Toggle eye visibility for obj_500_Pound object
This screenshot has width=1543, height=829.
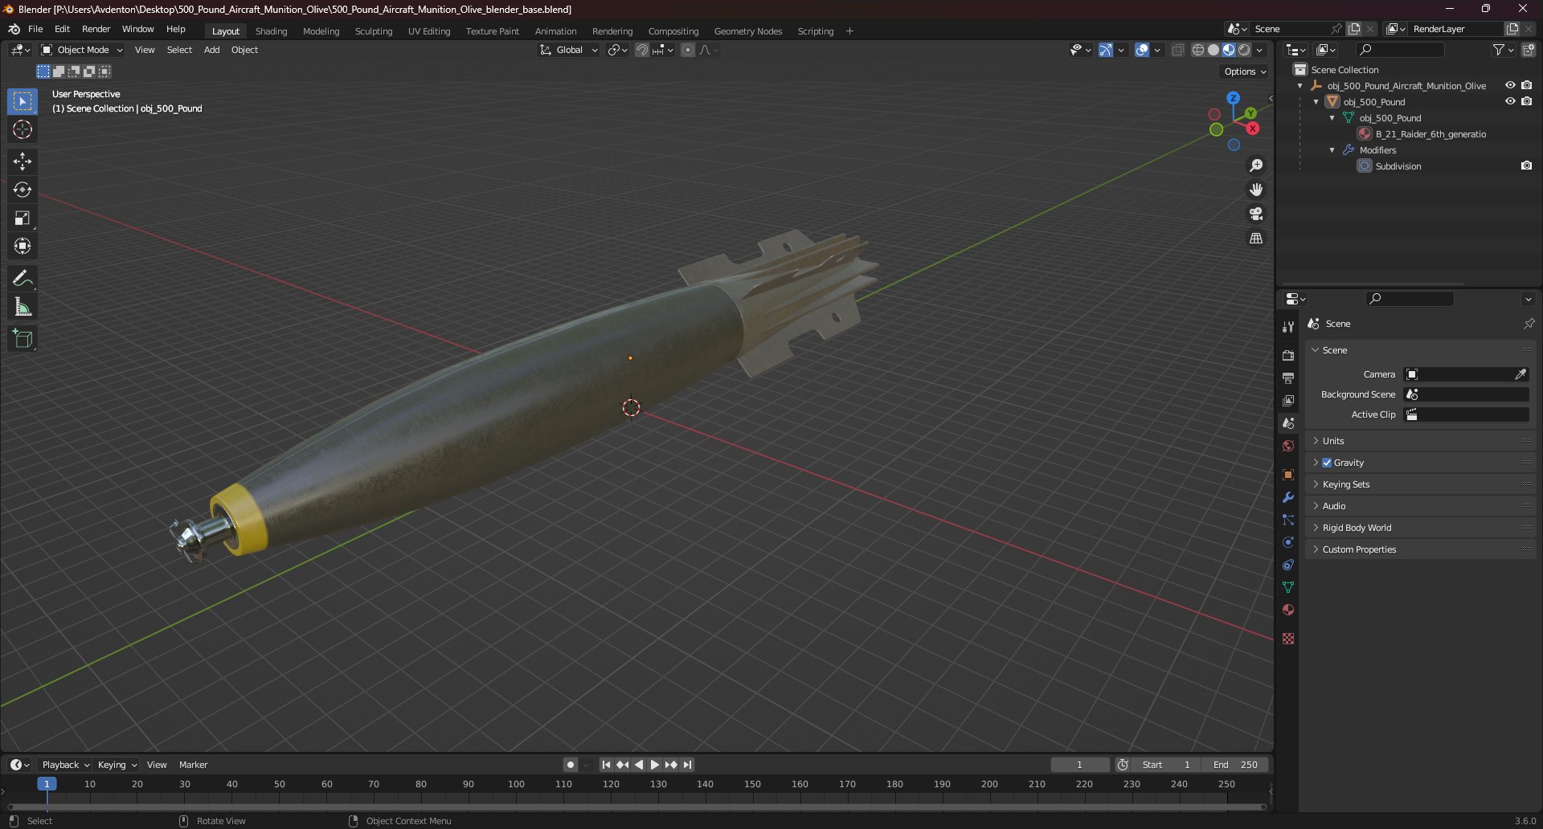click(1510, 101)
